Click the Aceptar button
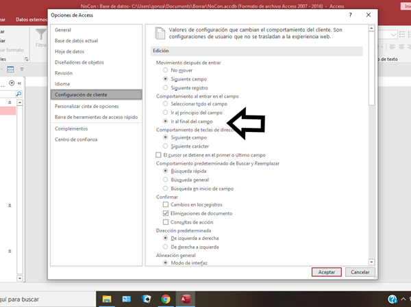The height and width of the screenshot is (307, 411). (326, 272)
